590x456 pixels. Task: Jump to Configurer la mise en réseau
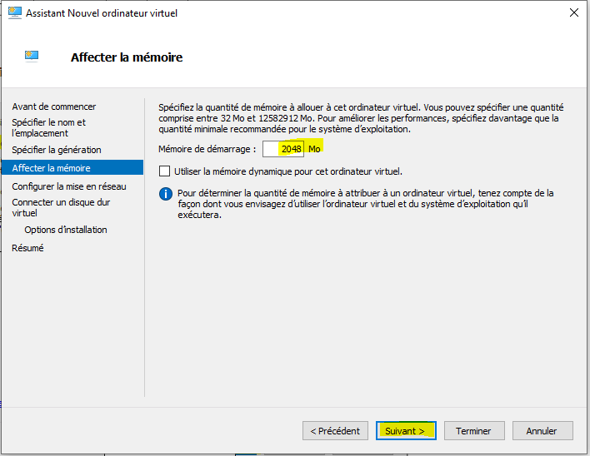tap(69, 186)
